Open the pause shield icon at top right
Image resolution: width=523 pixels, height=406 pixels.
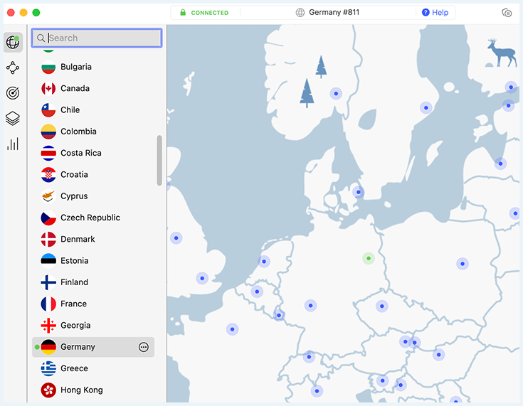507,13
